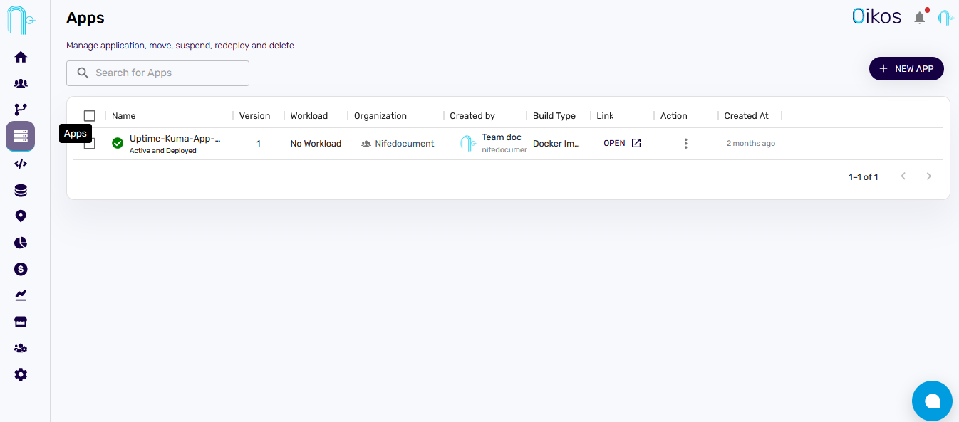The height and width of the screenshot is (422, 959).
Task: Open the Locations pin icon
Action: click(20, 216)
